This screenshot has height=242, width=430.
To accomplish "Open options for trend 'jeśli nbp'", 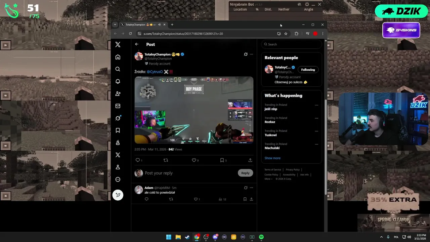I will pyautogui.click(x=316, y=105).
